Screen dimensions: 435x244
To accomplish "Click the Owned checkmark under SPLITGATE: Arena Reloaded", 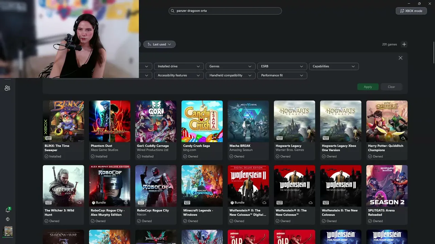I will pyautogui.click(x=370, y=221).
